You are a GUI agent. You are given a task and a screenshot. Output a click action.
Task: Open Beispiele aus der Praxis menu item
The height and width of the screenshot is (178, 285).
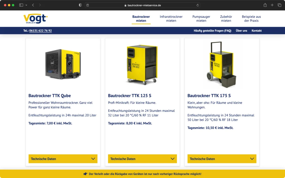[251, 19]
